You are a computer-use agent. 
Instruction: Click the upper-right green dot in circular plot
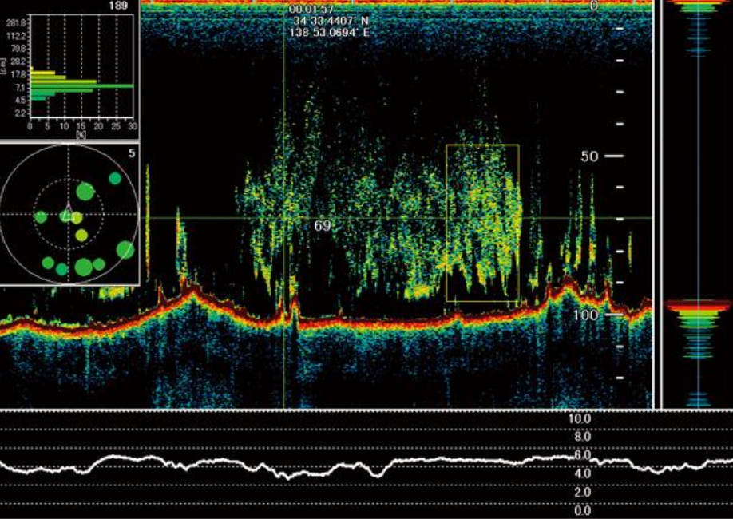(115, 178)
